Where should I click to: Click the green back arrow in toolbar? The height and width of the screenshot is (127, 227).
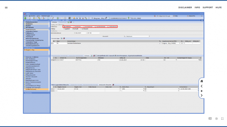[25, 19]
